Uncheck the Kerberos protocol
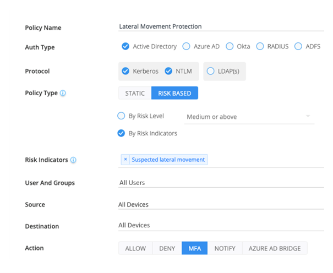 (x=125, y=71)
